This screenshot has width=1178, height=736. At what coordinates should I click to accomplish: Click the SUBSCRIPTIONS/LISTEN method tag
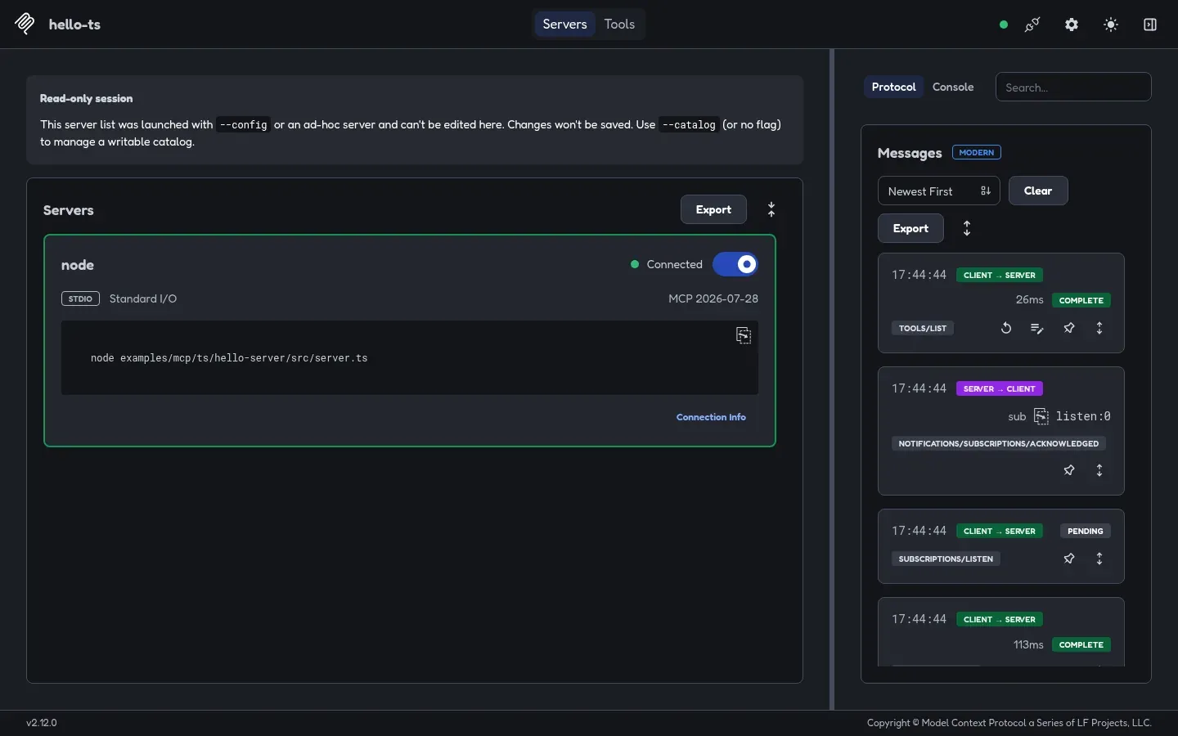946,559
